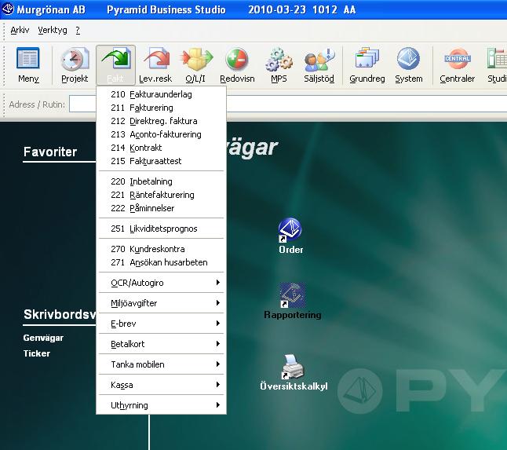Open the Arkiv menu

(x=20, y=30)
